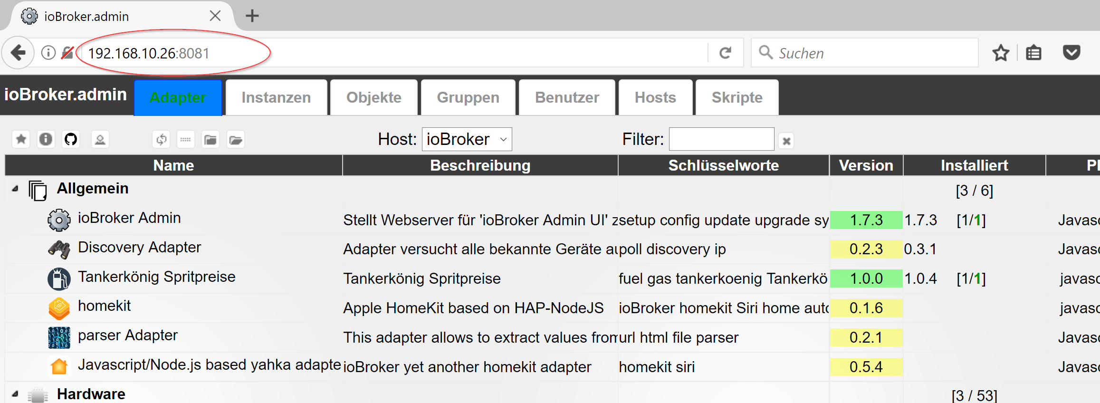Sort by the Version column header

tap(866, 165)
